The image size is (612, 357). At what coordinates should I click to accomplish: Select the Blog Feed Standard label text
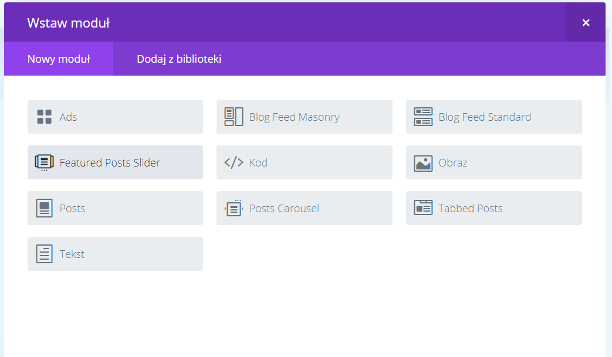click(x=485, y=117)
